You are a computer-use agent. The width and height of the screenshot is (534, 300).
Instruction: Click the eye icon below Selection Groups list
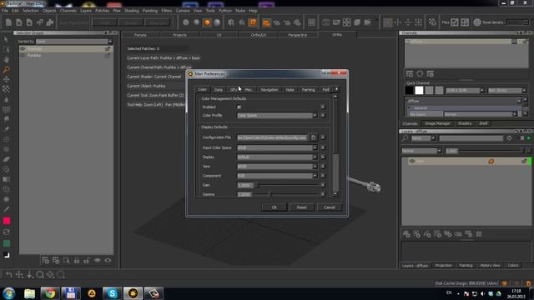[x=108, y=261]
